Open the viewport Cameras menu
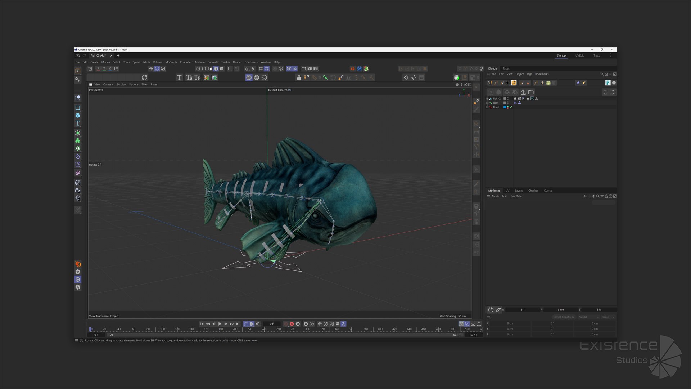 click(x=108, y=84)
